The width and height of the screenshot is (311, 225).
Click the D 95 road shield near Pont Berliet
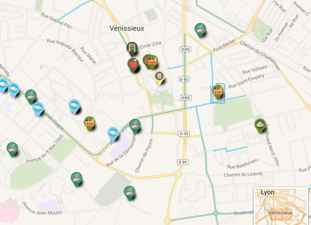(185, 49)
